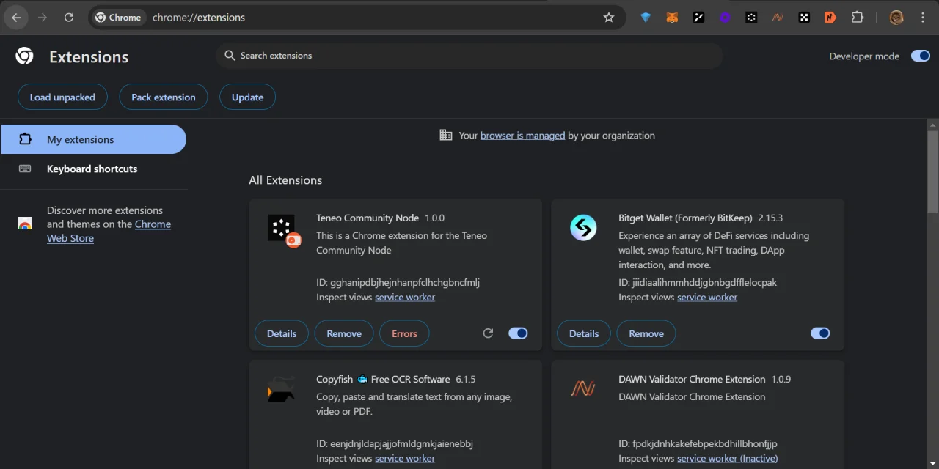Click the page vertical scrollbar thumb
The width and height of the screenshot is (939, 469).
[x=932, y=171]
